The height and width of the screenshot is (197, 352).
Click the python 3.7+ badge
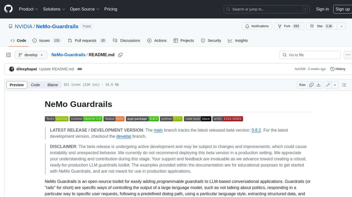[171, 119]
